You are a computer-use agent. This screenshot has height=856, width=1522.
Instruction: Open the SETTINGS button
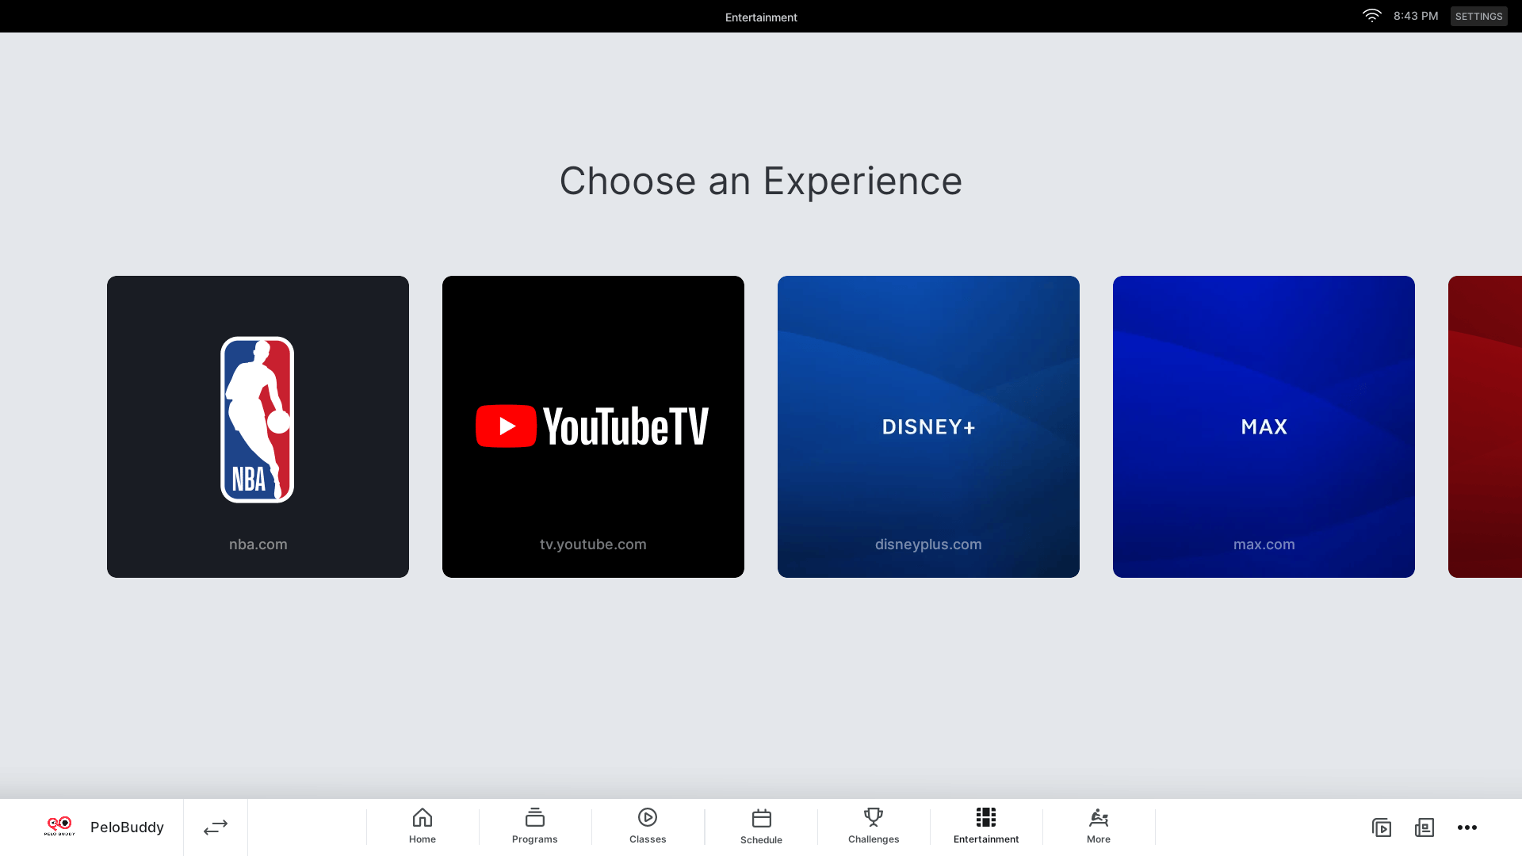1478,16
